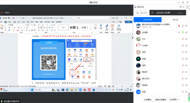This screenshot has height=103, width=190.
Task: Open the 审阅 ribbon tab in Word
Action: coord(37,22)
